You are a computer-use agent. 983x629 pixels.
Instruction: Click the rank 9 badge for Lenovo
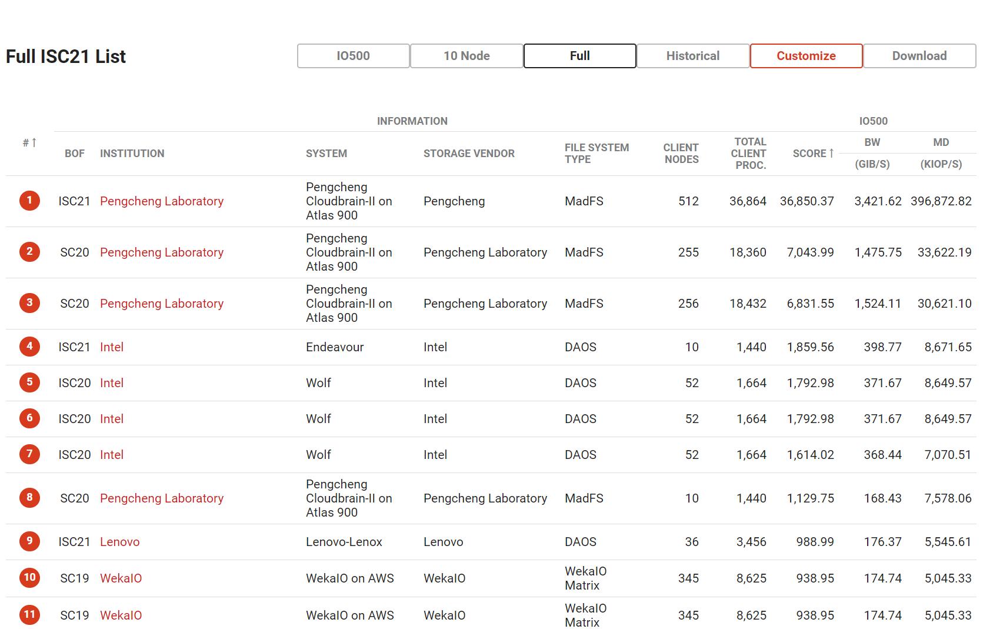29,541
